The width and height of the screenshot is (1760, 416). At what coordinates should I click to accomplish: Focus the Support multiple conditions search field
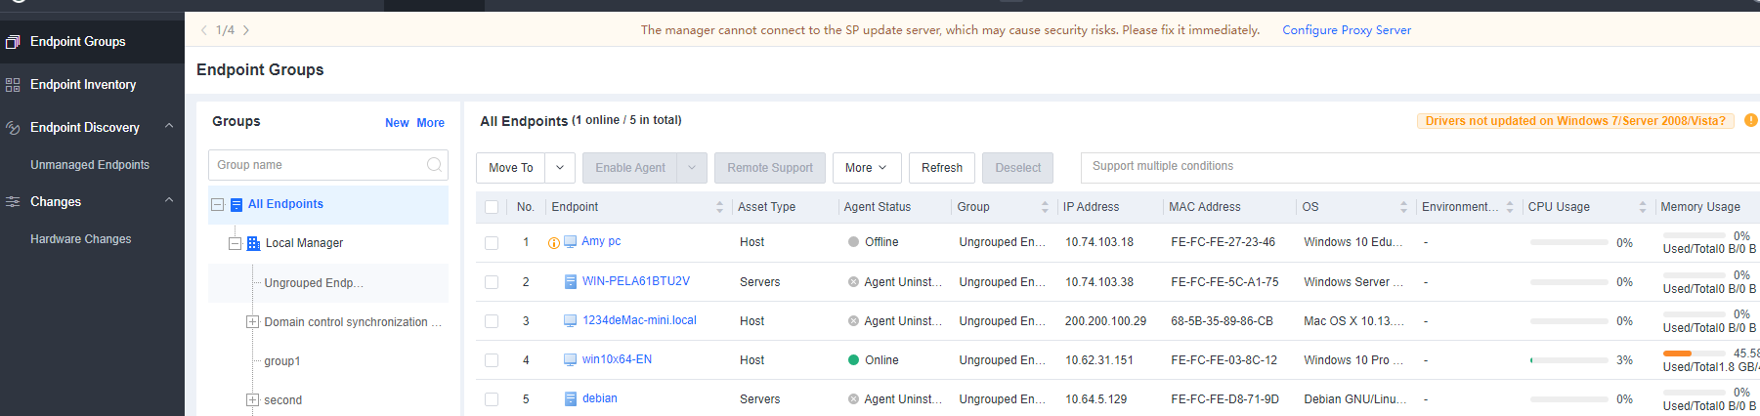(x=1417, y=167)
